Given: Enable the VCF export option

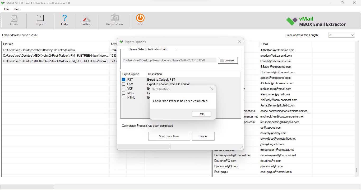Looking at the screenshot, I should coord(123,88).
